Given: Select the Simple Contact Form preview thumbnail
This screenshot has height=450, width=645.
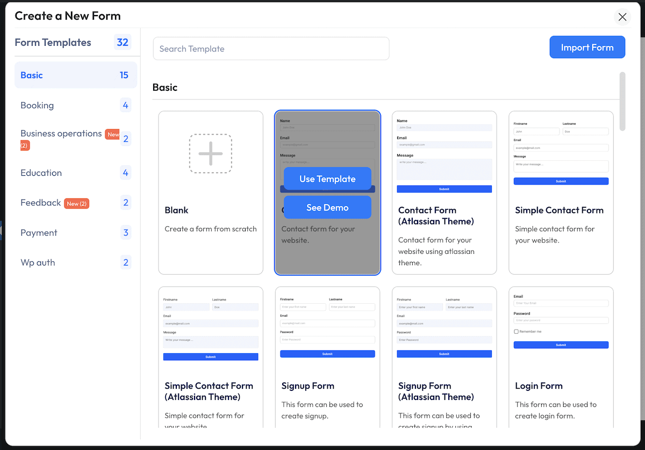Looking at the screenshot, I should pyautogui.click(x=561, y=153).
